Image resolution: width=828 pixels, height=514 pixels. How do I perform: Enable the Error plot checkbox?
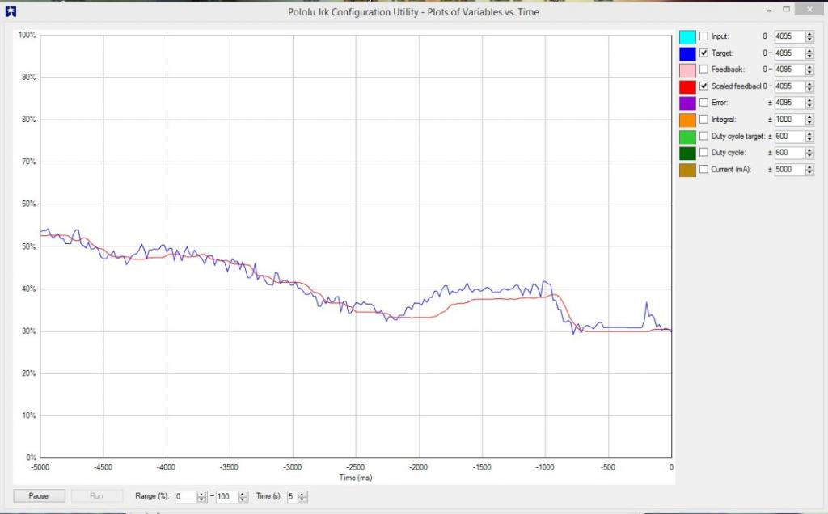703,103
